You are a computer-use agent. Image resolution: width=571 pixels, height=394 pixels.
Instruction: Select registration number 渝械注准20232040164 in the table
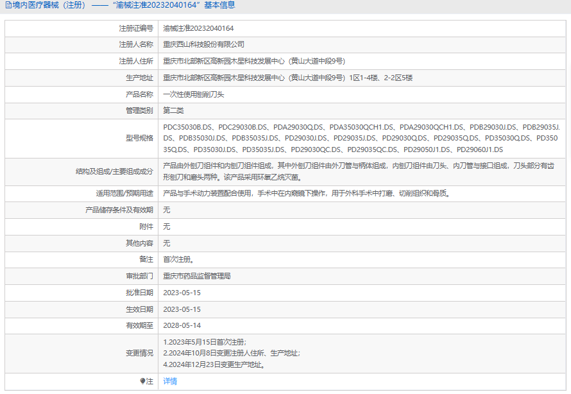[x=198, y=28]
